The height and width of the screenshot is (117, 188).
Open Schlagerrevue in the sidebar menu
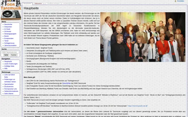pos(9,43)
